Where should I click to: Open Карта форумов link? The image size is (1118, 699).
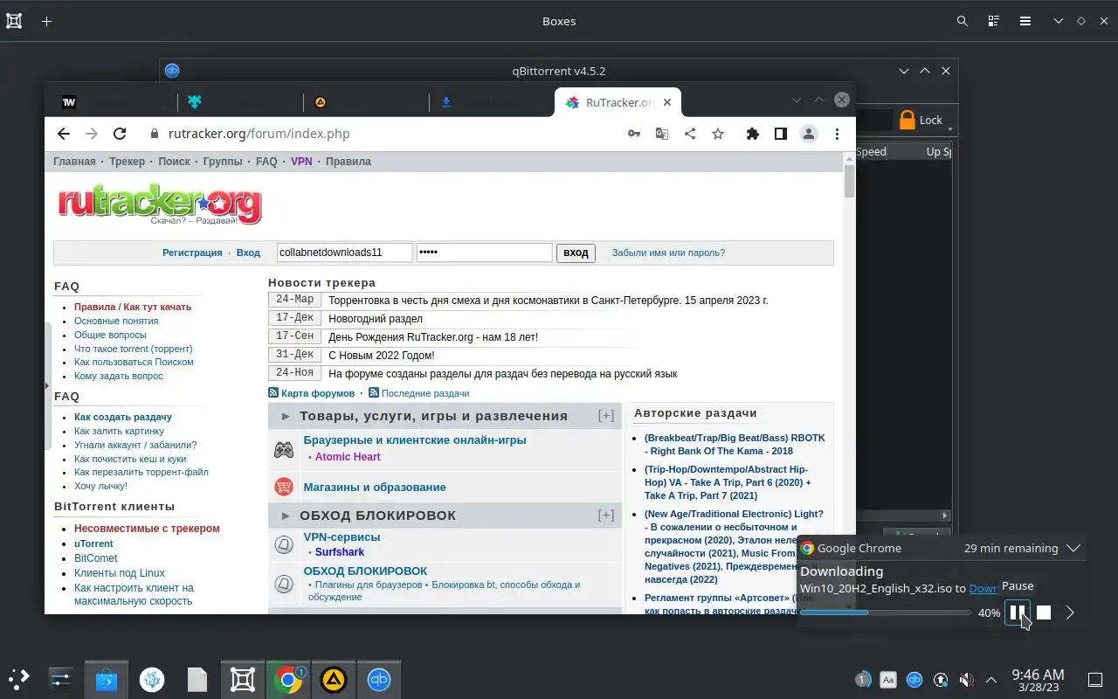[318, 393]
